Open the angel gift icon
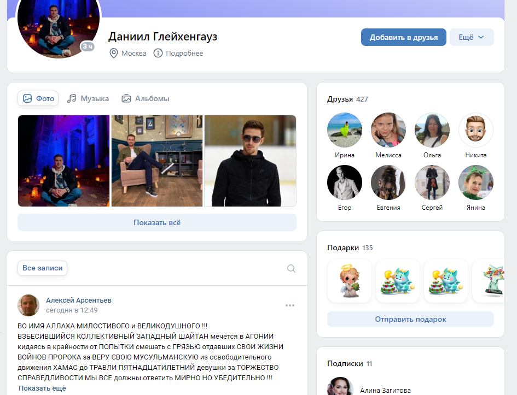This screenshot has width=517, height=395. click(x=349, y=280)
